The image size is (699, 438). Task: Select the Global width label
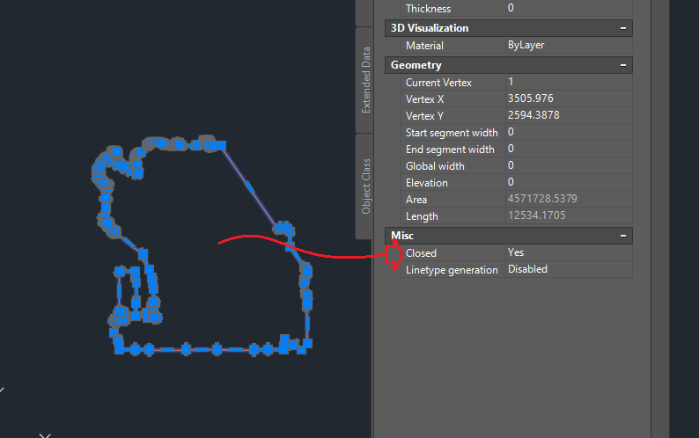click(x=435, y=166)
